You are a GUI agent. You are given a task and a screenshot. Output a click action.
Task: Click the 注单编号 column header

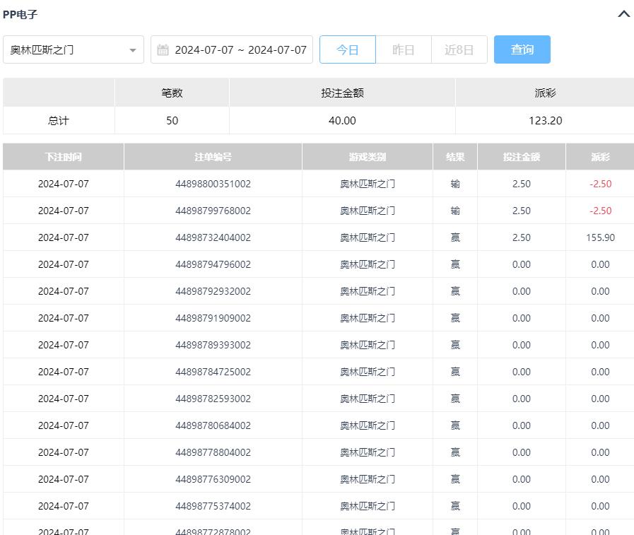pyautogui.click(x=213, y=157)
